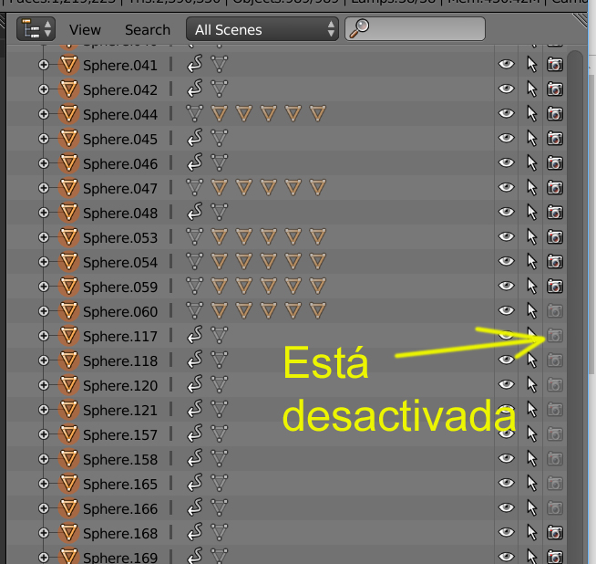Click the modifier hook icon on Sphere.165
Image resolution: width=596 pixels, height=564 pixels.
click(x=195, y=483)
